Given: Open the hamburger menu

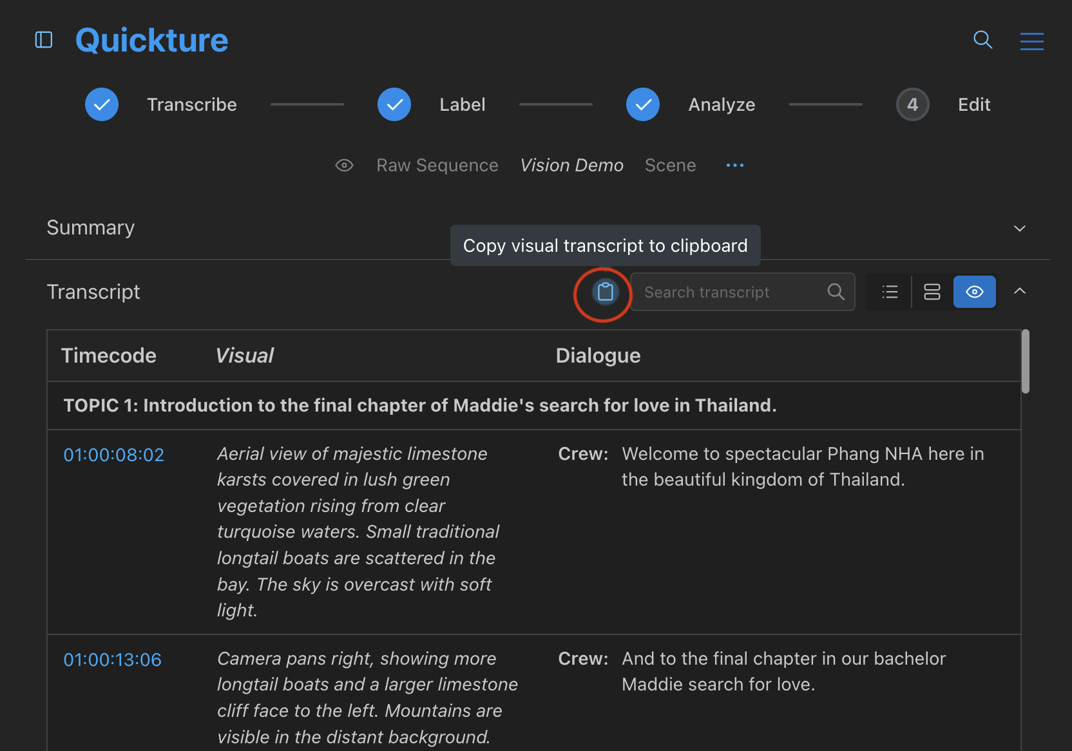Looking at the screenshot, I should pos(1031,41).
